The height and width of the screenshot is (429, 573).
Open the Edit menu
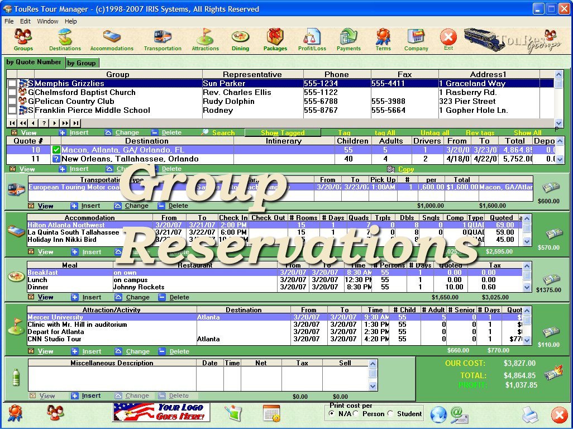[x=25, y=21]
